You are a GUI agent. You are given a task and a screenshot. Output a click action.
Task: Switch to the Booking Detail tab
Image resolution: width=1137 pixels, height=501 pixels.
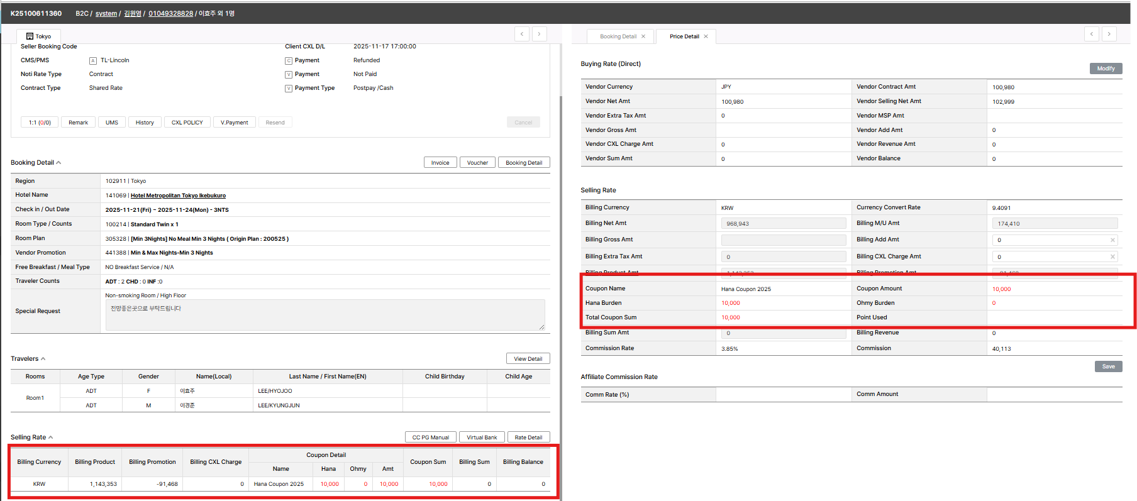pos(618,36)
